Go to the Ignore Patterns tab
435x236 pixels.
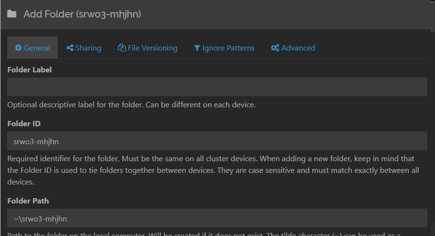click(228, 48)
